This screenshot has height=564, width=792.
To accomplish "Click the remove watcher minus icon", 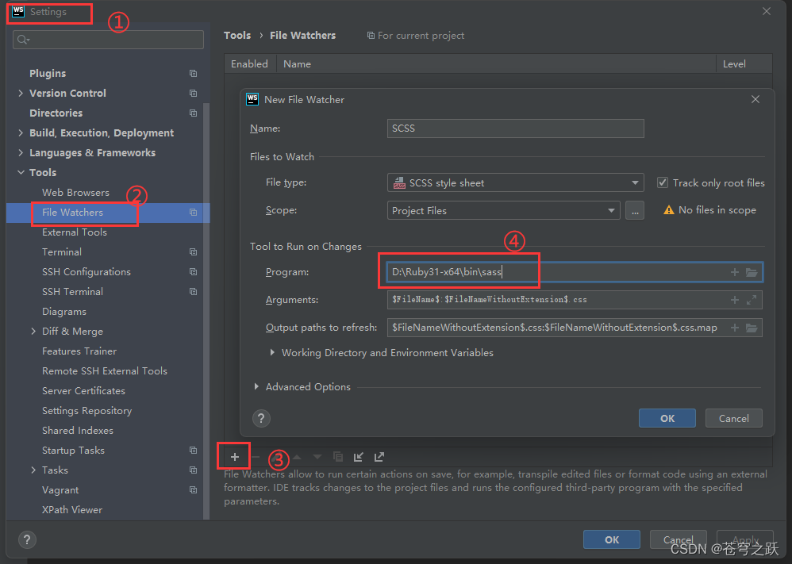I will click(x=256, y=456).
